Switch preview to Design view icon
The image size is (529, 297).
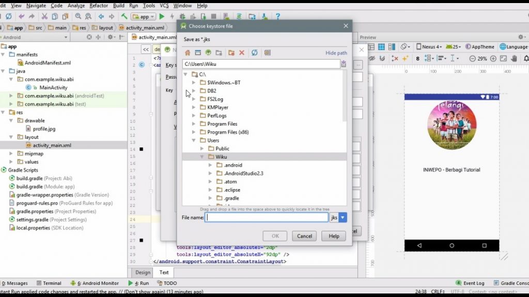[x=371, y=46]
